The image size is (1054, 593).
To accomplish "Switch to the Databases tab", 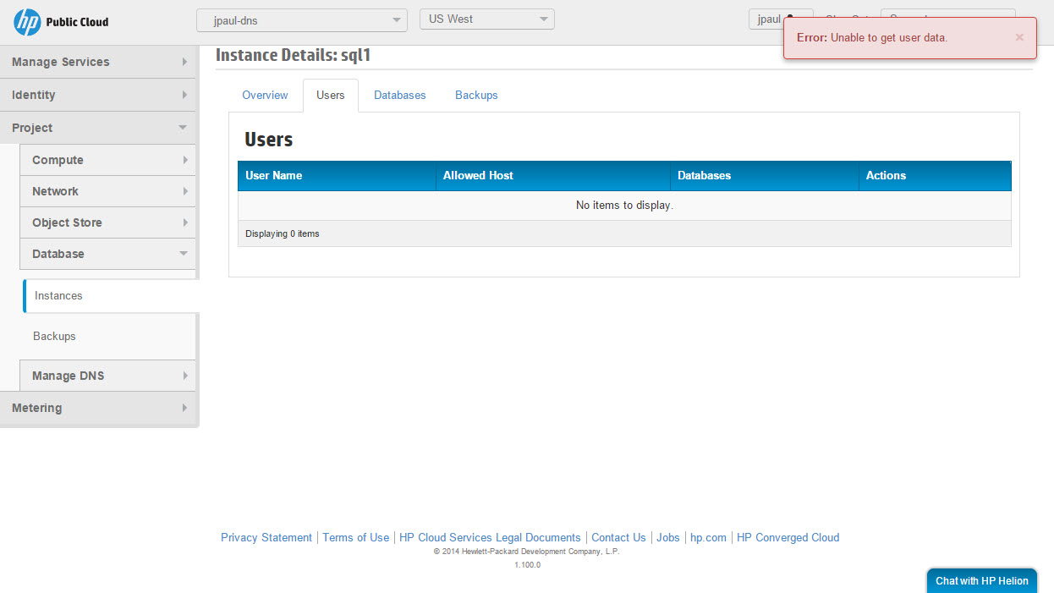I will pyautogui.click(x=400, y=96).
